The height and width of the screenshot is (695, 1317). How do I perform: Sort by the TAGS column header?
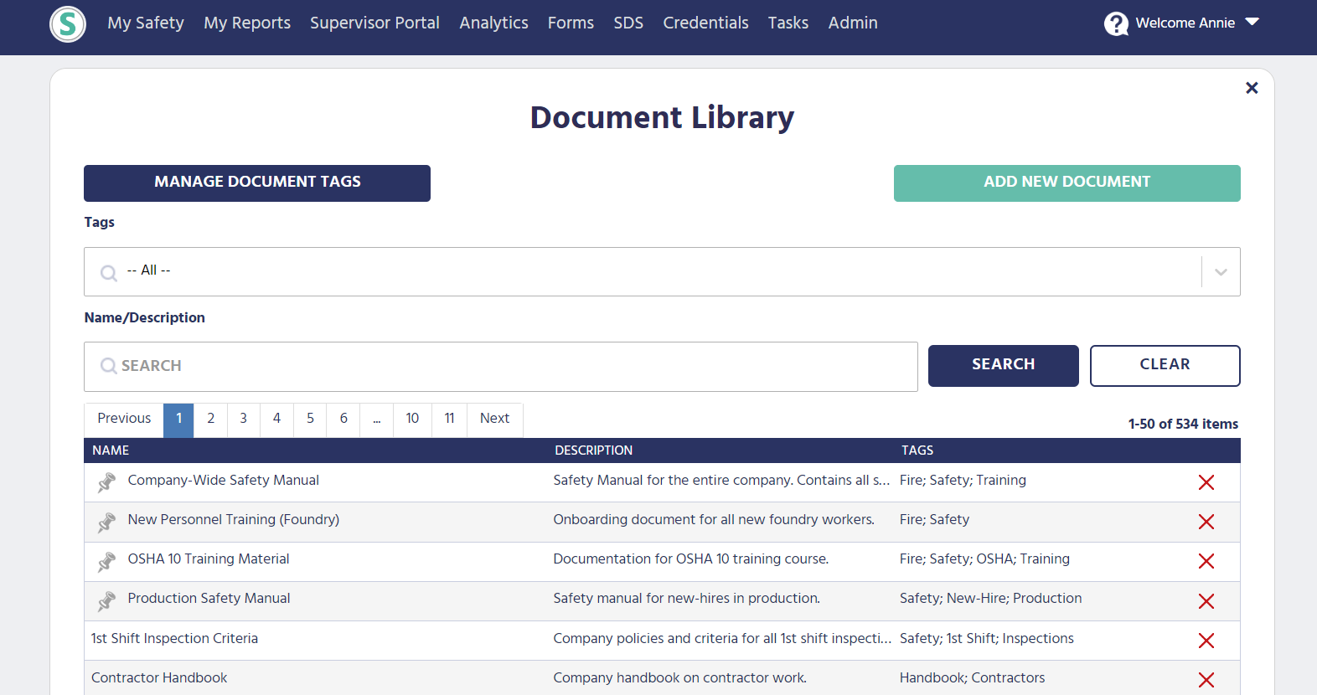[x=917, y=450]
